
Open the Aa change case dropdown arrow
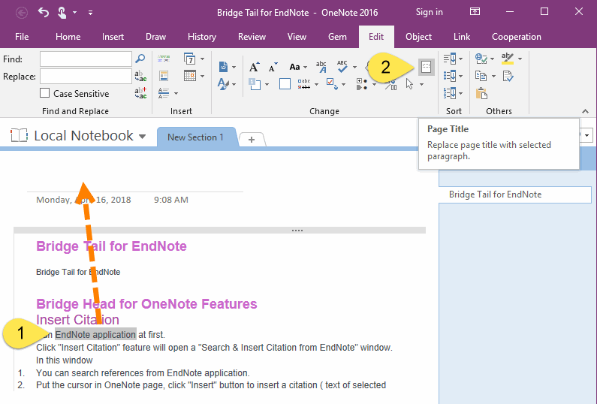pyautogui.click(x=306, y=68)
